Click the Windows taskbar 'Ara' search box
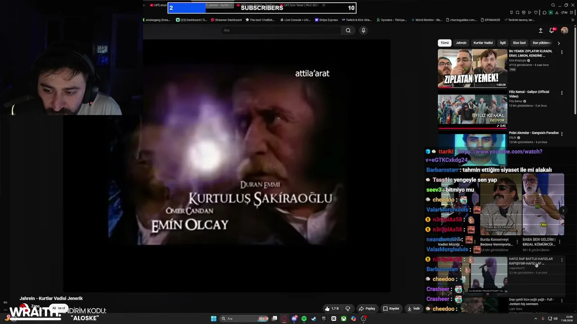 tap(244, 319)
